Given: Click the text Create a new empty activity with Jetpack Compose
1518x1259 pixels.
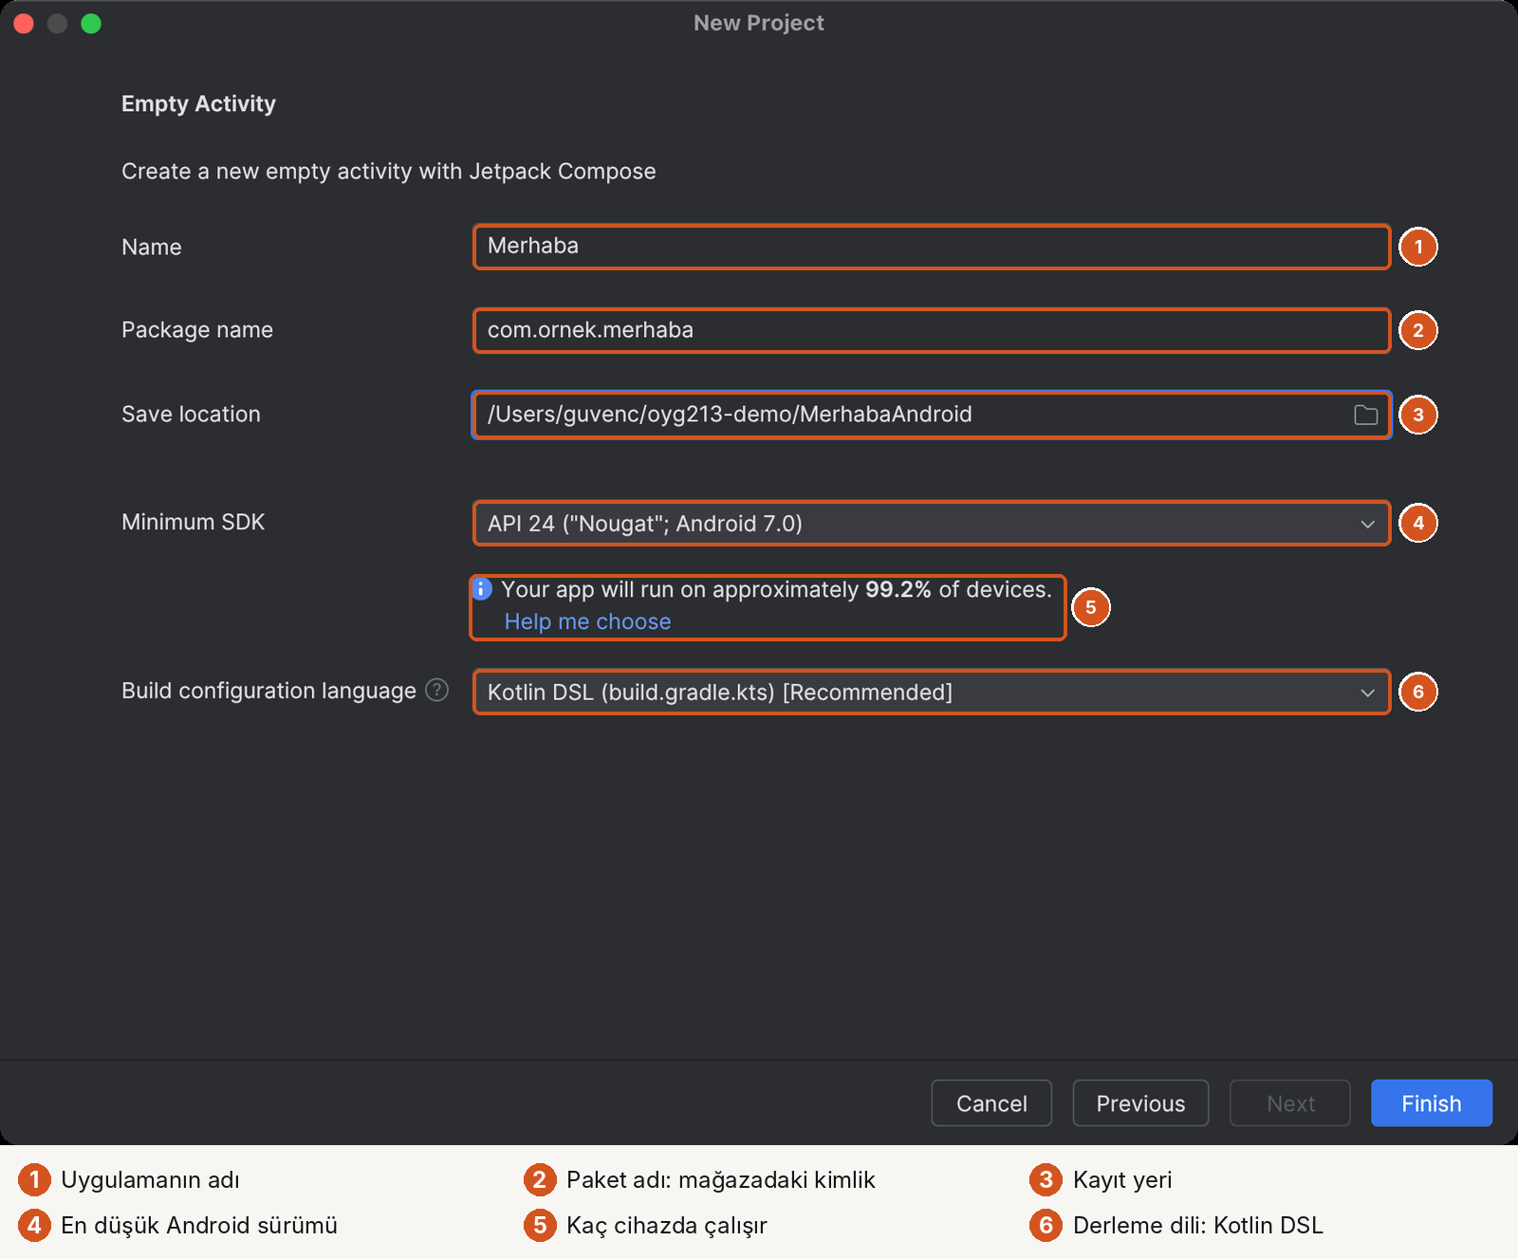Looking at the screenshot, I should coord(389,172).
